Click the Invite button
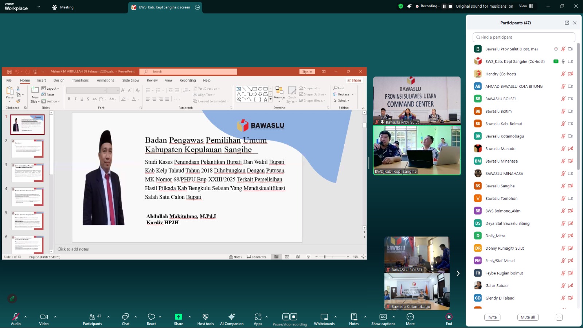Screen dimensions: 583x328 [x=492, y=317]
